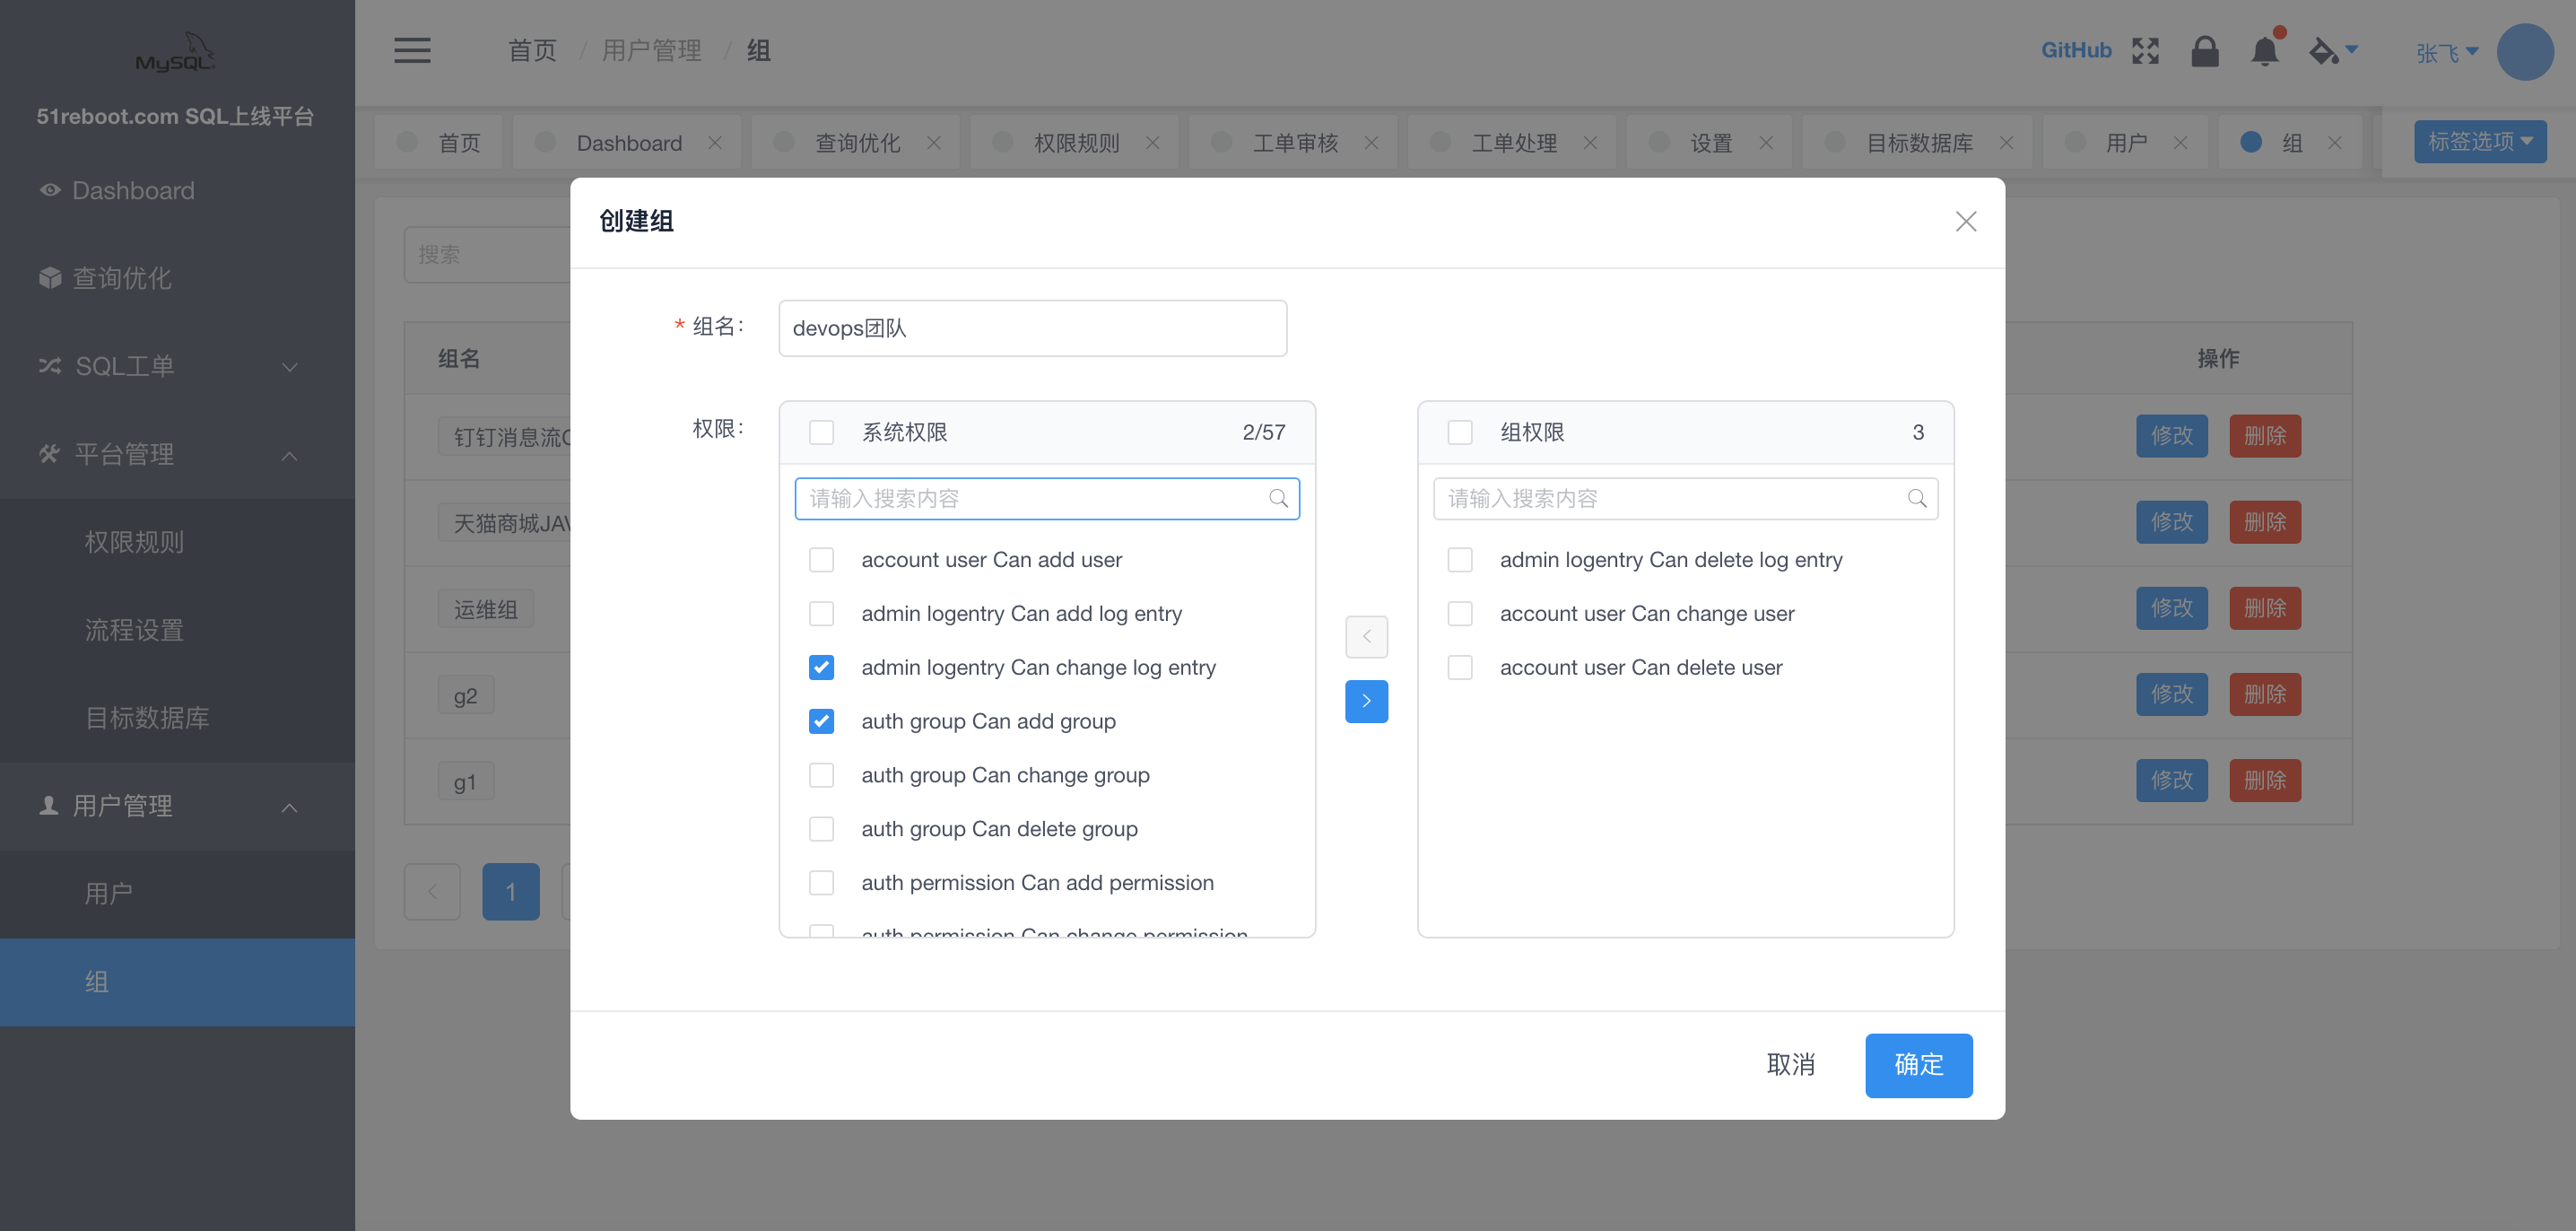Open the theme paint bucket picker

pyautogui.click(x=2332, y=51)
